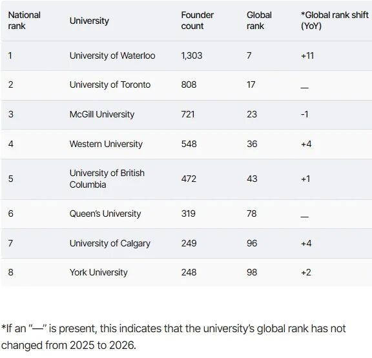Image resolution: width=372 pixels, height=358 pixels.
Task: Click the 1,303 founder count value
Action: click(191, 55)
